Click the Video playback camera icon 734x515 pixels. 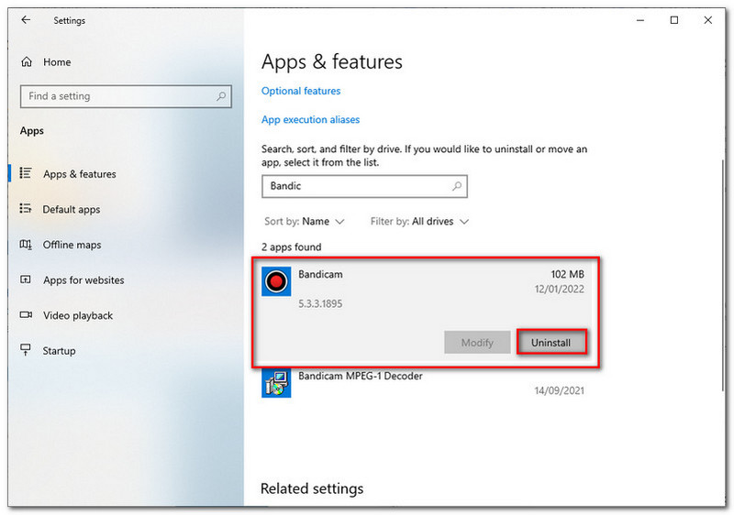pyautogui.click(x=26, y=315)
